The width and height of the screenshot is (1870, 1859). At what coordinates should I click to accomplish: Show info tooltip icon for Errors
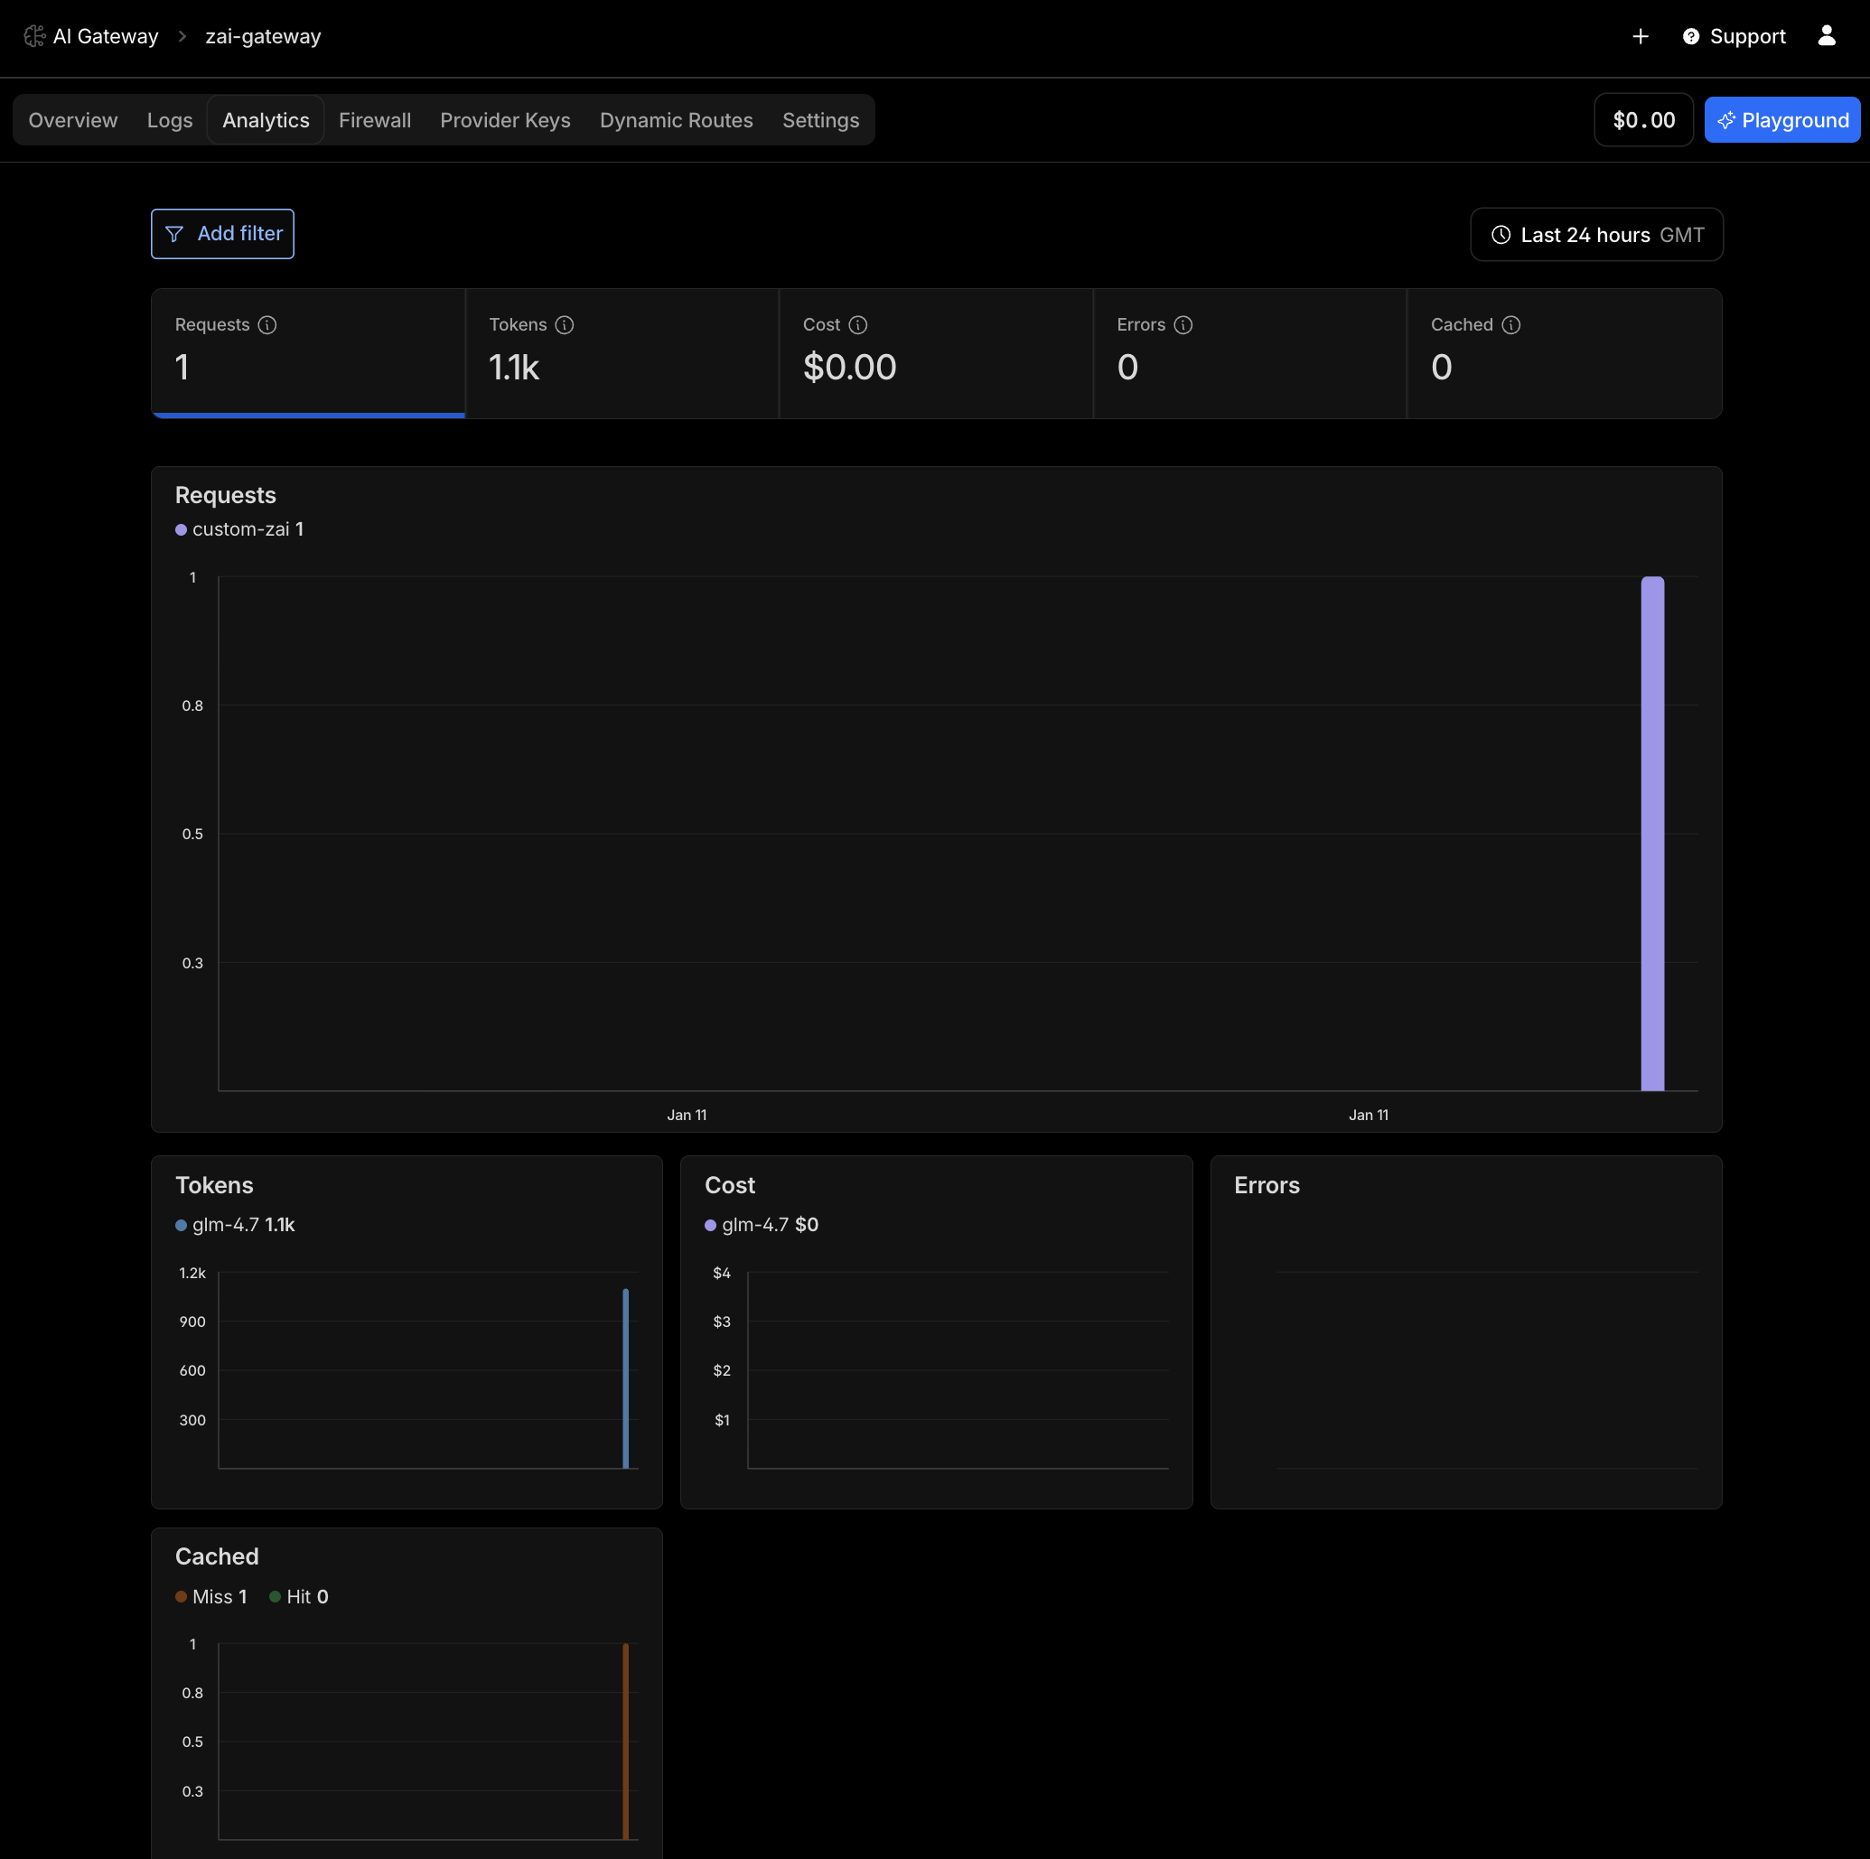pos(1183,324)
